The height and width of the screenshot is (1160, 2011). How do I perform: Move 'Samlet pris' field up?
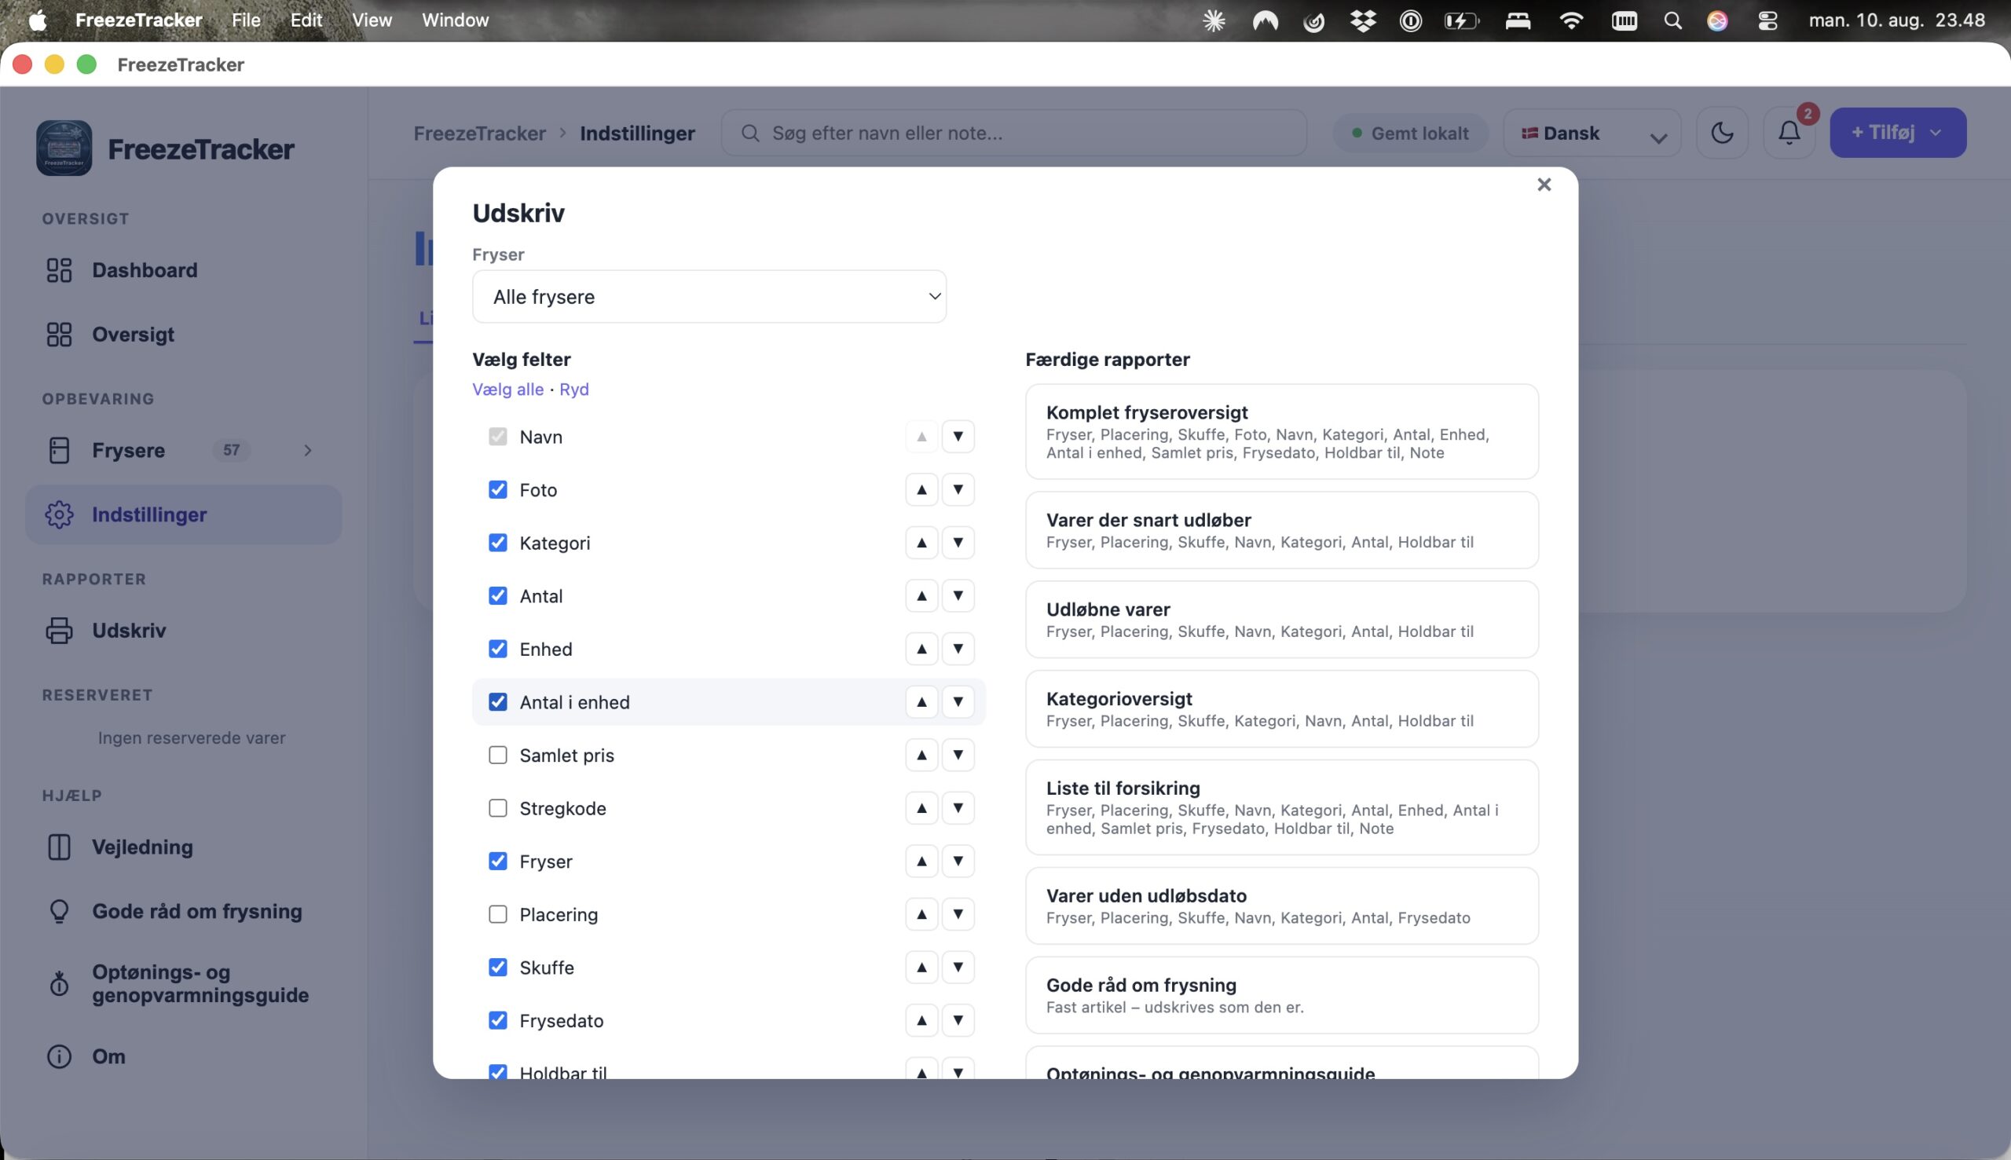pyautogui.click(x=921, y=756)
